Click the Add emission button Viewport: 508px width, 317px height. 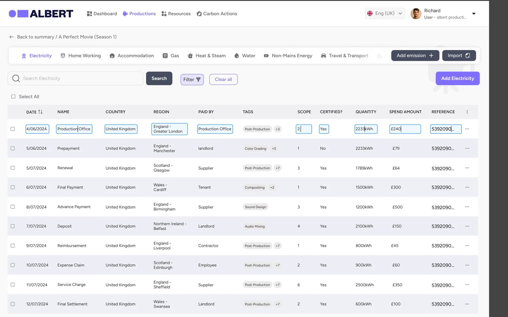415,55
